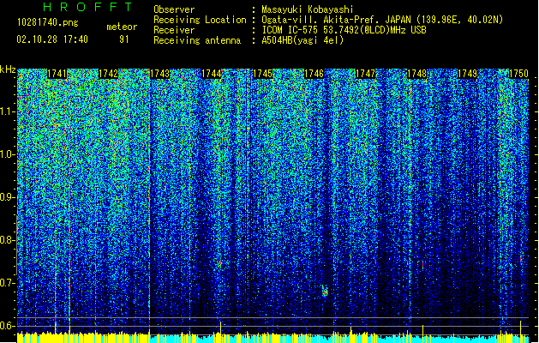Click the kHz axis unit label
This screenshot has height=343, width=539.
(8, 69)
